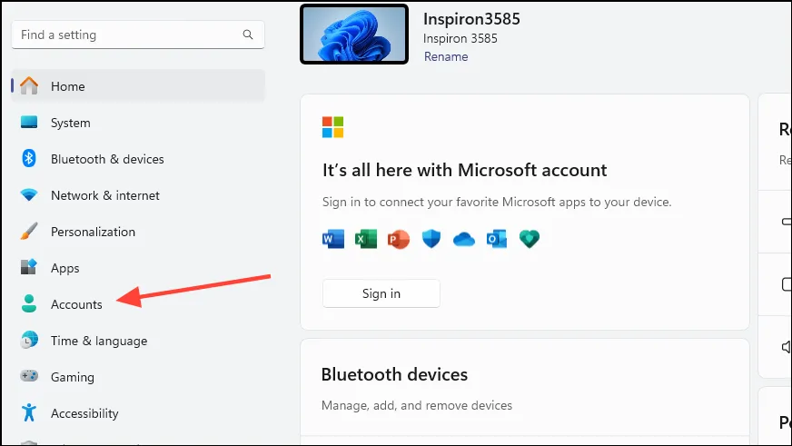
Task: Click the Family Safety heart icon
Action: (530, 239)
